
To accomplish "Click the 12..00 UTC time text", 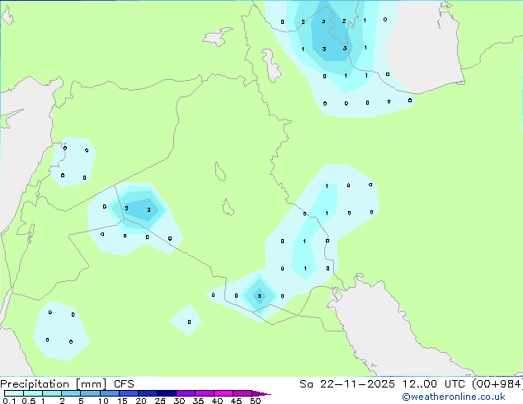I will pos(433,384).
